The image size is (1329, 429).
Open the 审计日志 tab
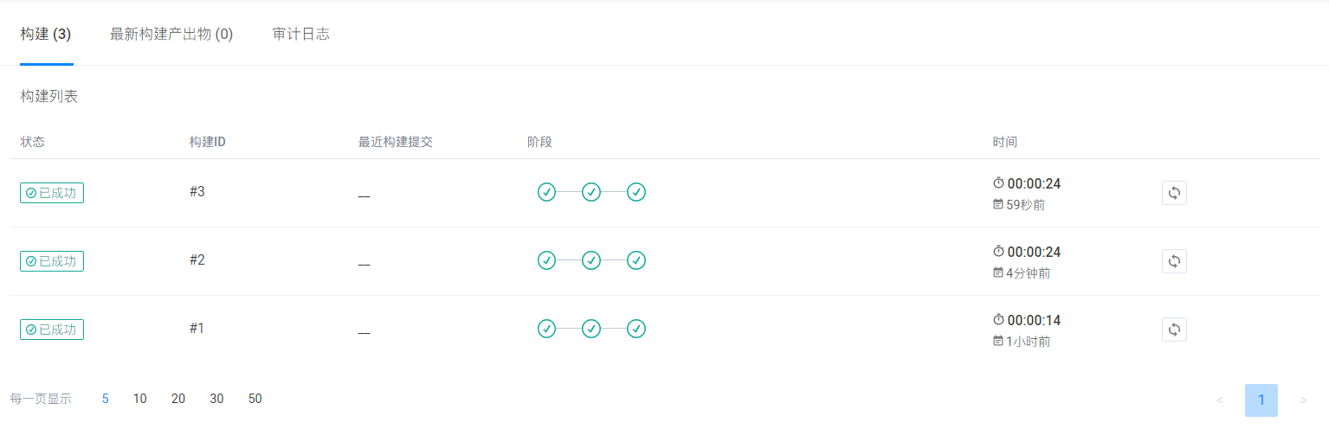300,35
